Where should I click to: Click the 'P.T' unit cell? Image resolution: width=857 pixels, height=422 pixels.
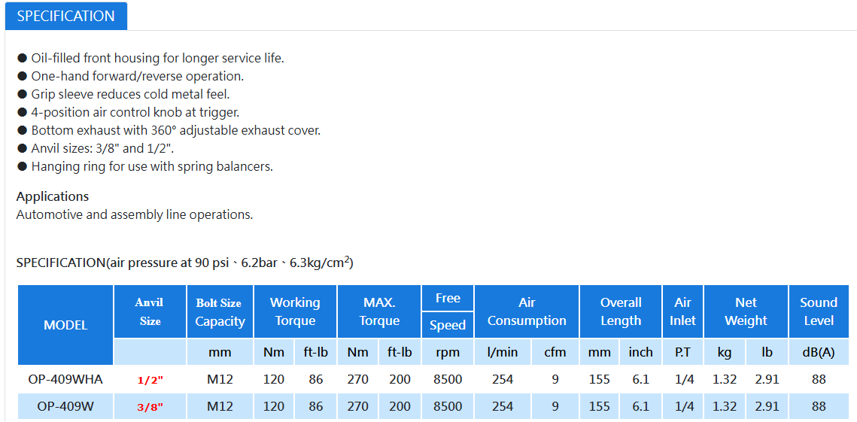pyautogui.click(x=683, y=353)
